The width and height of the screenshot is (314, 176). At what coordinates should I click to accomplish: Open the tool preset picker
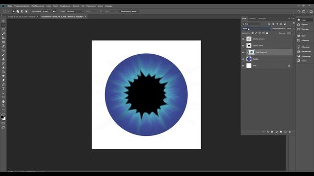tap(5, 11)
